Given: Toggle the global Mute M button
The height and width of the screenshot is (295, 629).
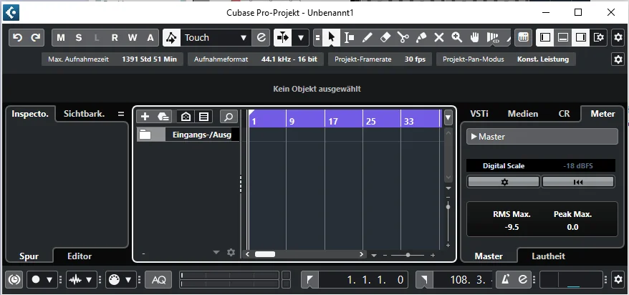Looking at the screenshot, I should tap(61, 38).
